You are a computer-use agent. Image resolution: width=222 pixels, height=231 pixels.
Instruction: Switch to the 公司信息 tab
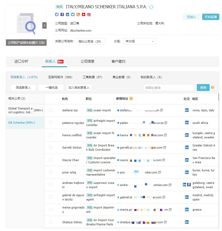pyautogui.click(x=87, y=62)
